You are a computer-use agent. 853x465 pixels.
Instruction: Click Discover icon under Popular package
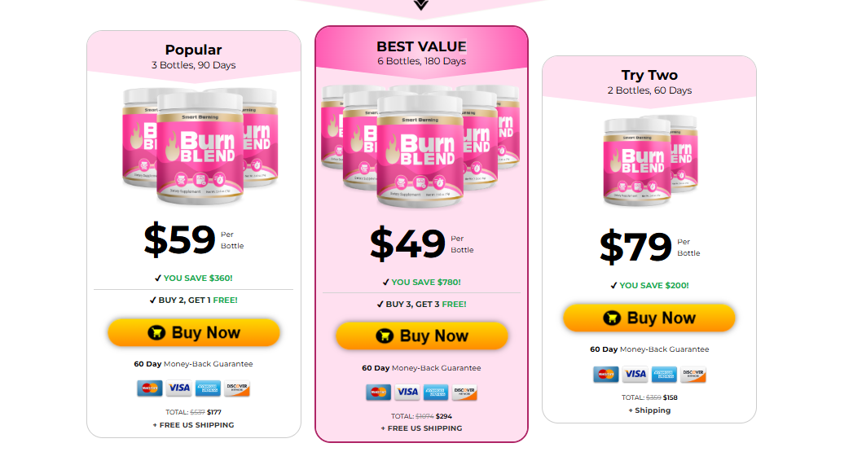click(x=237, y=388)
